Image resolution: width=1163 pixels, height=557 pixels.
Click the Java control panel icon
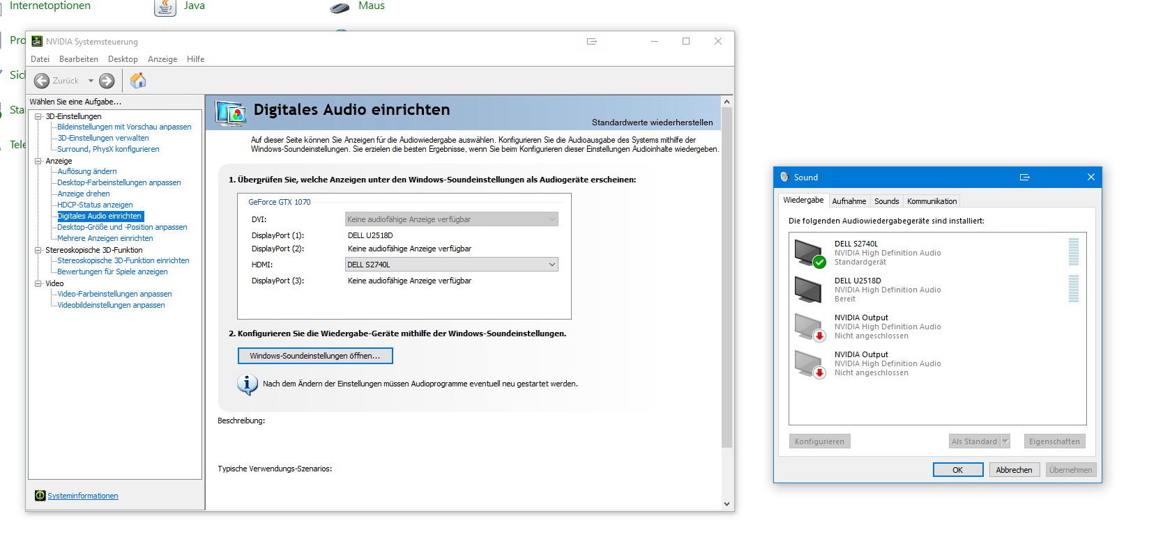[x=165, y=7]
